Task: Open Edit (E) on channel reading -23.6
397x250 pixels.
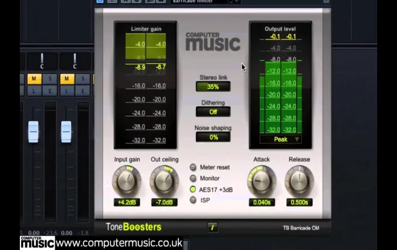Action: 49,91
